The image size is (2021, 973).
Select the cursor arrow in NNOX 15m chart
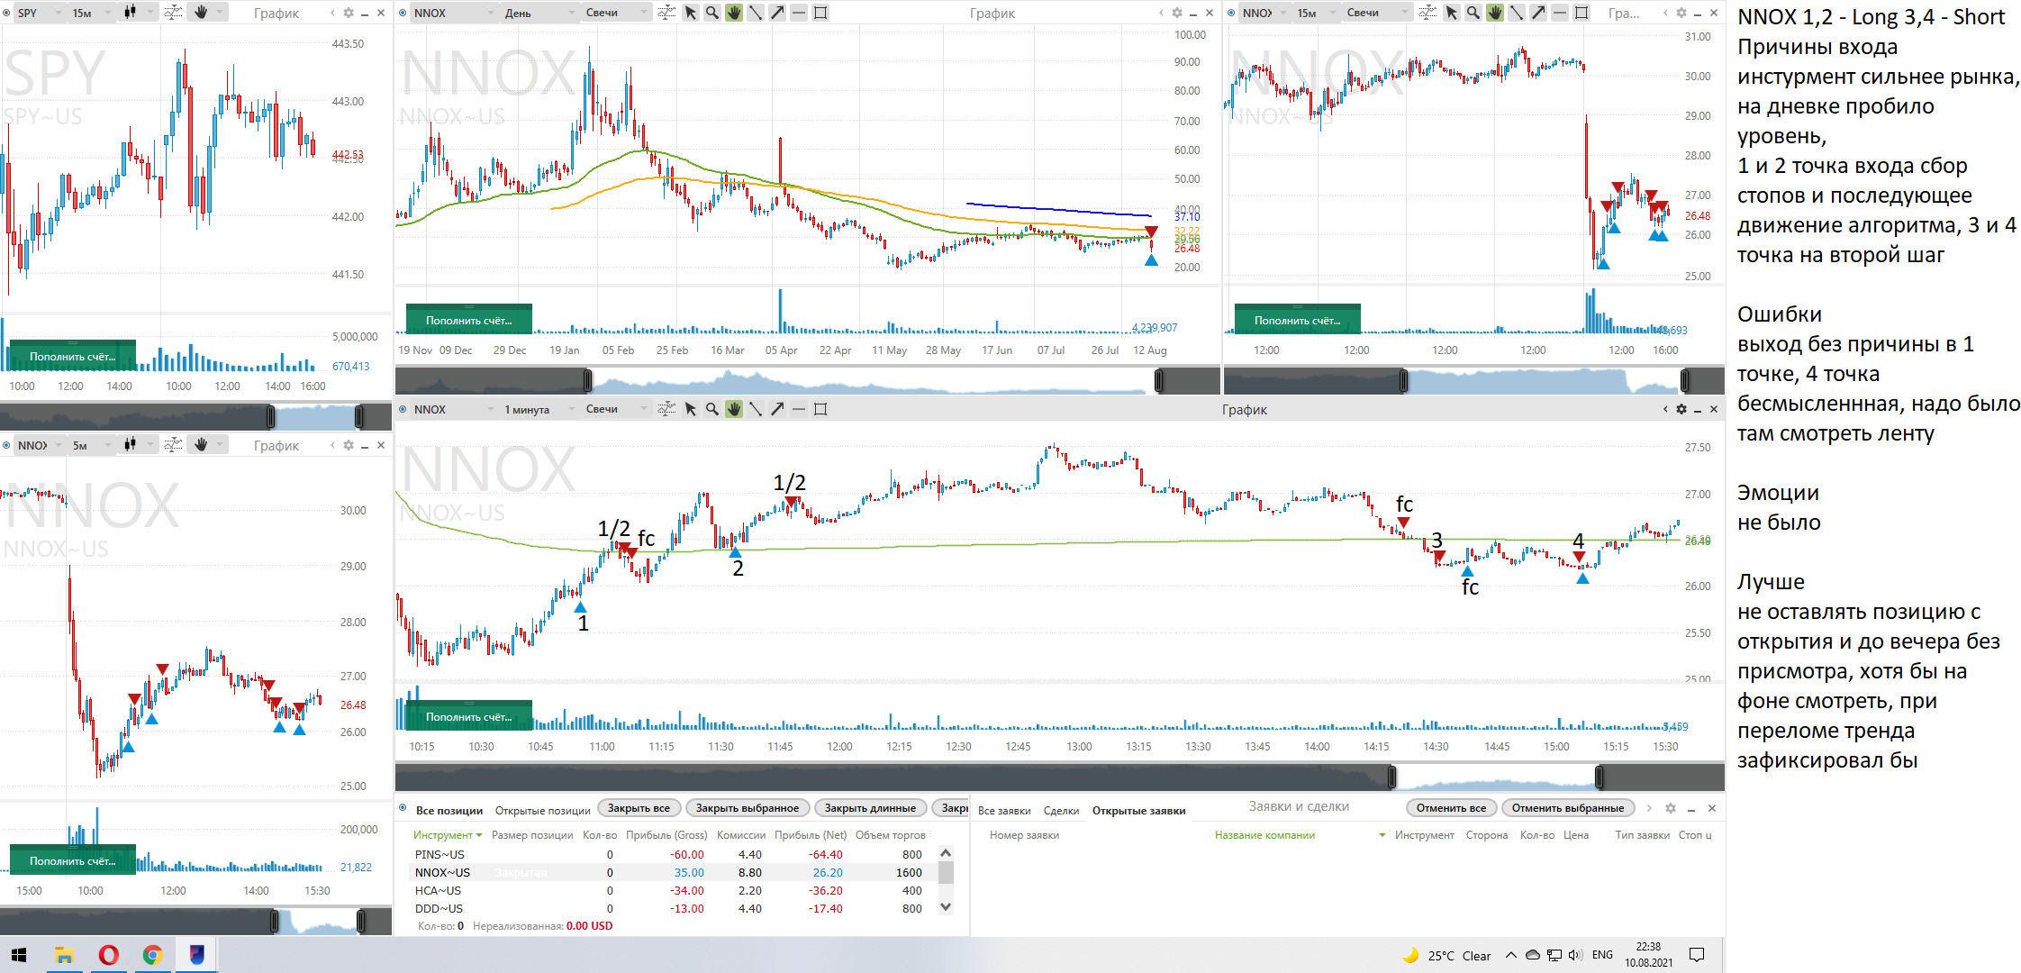1452,13
